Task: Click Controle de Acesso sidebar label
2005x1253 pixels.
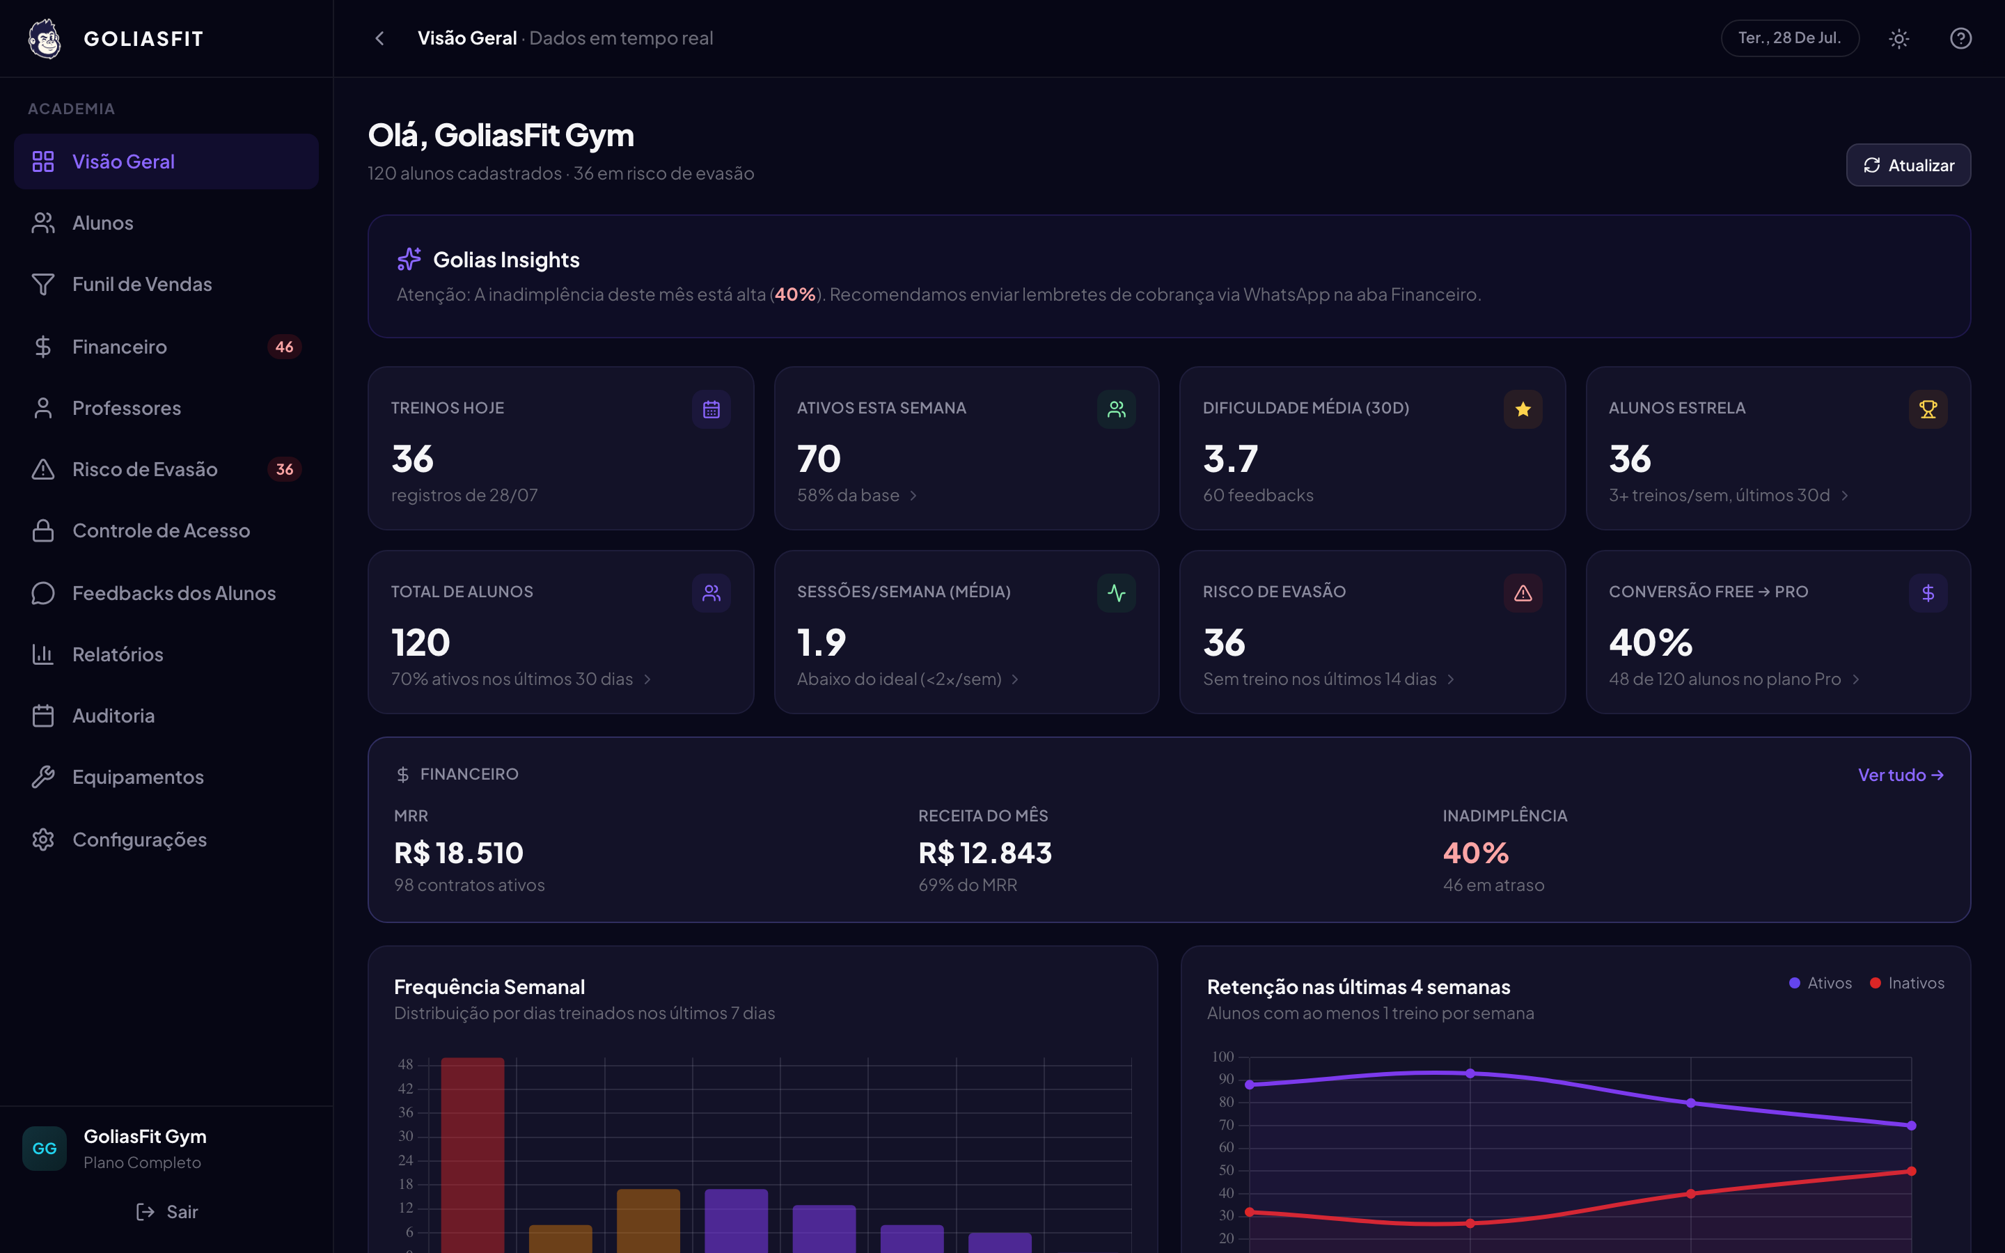Action: point(162,530)
